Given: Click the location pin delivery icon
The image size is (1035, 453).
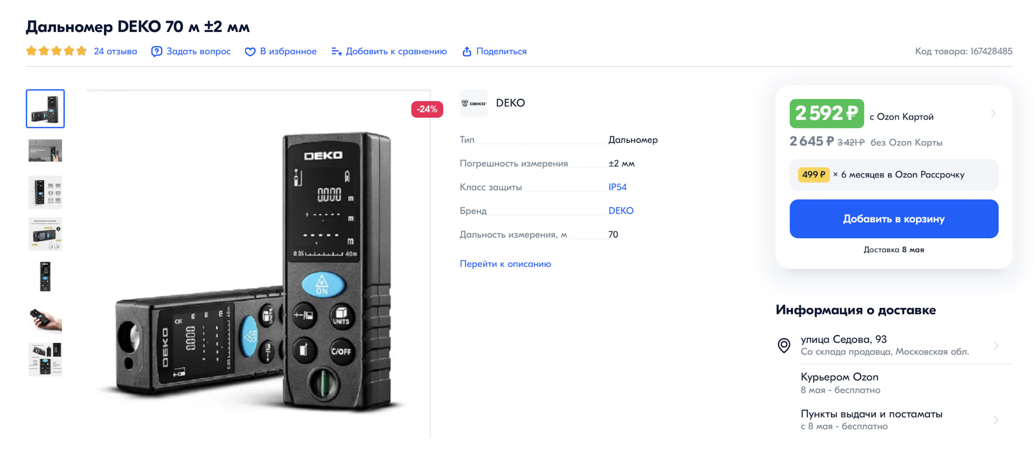Looking at the screenshot, I should (784, 345).
